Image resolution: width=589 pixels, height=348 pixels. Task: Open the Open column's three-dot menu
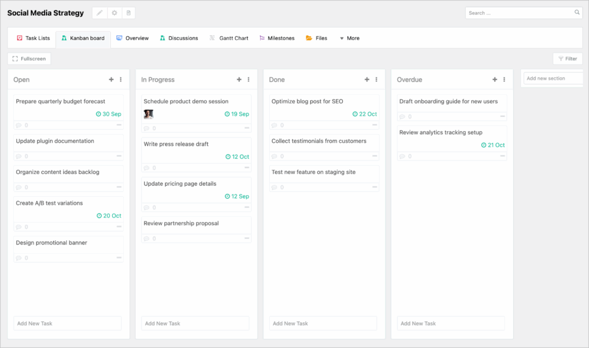121,79
